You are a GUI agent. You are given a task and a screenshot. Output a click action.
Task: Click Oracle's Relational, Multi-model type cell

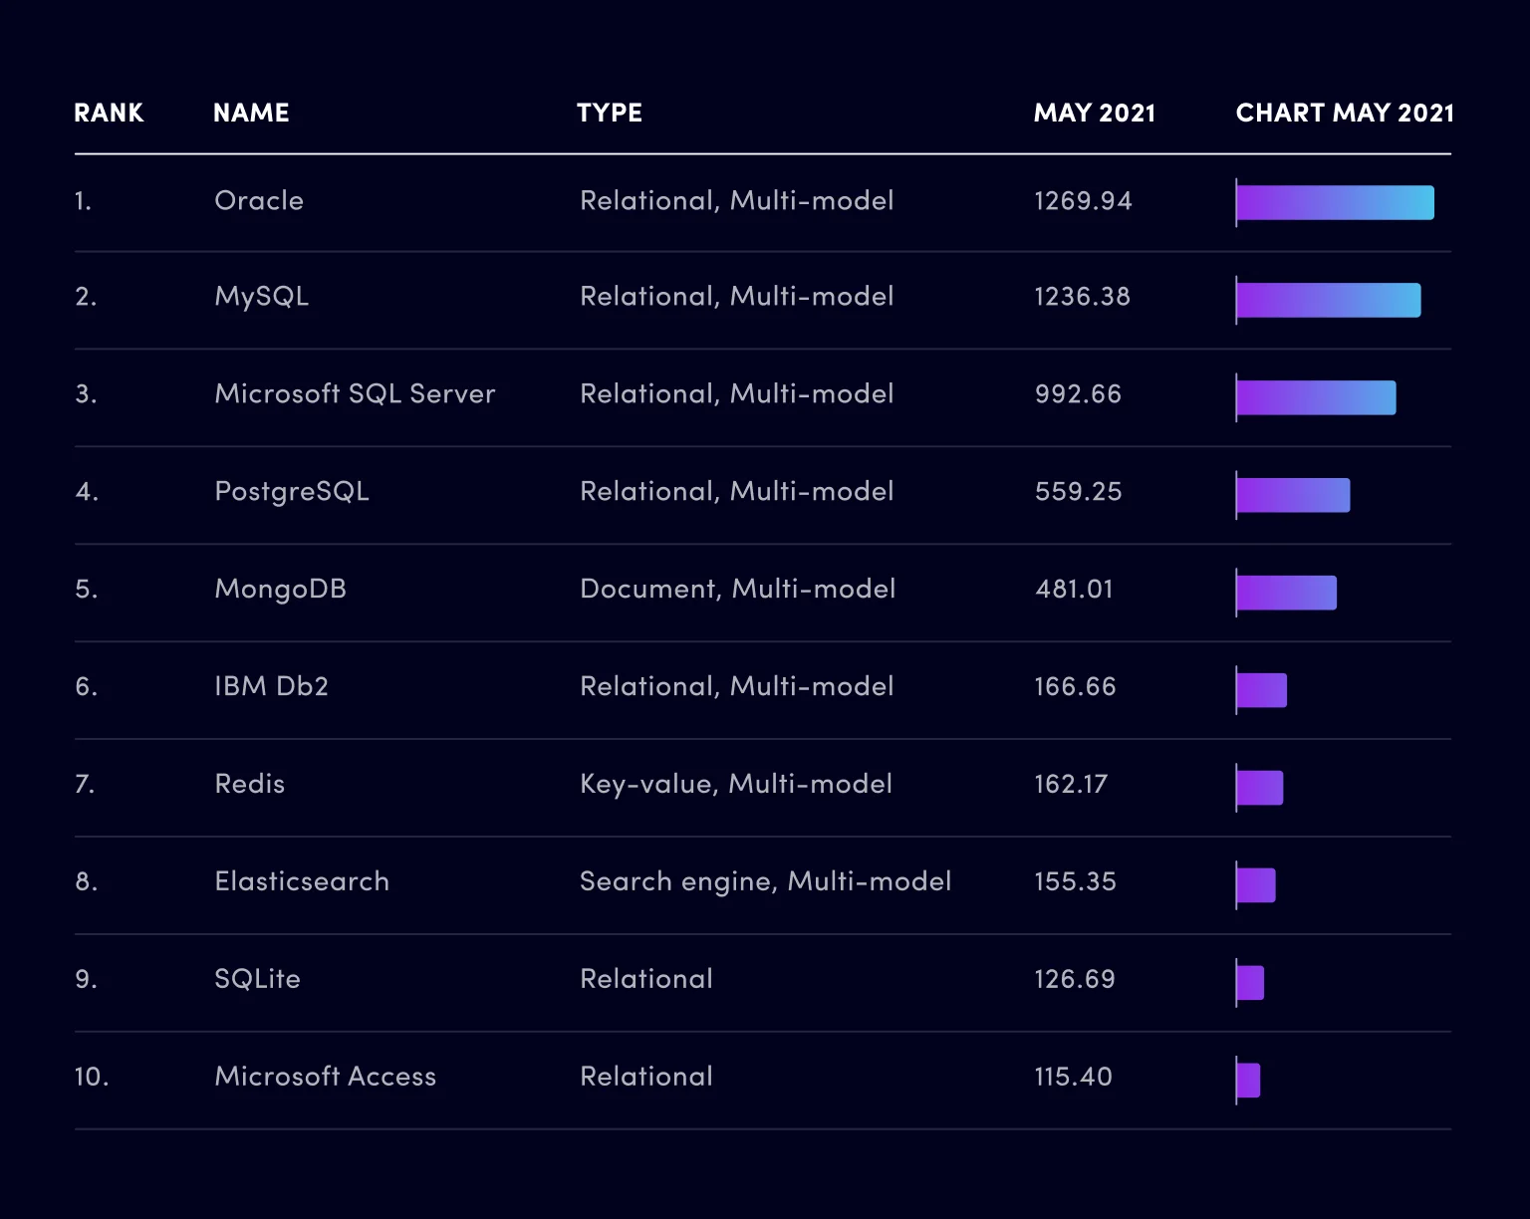pos(737,201)
